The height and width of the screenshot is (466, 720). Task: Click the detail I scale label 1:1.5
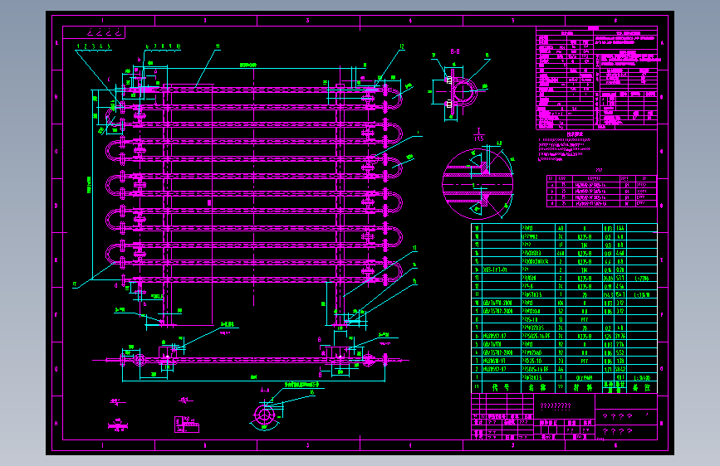(x=478, y=138)
